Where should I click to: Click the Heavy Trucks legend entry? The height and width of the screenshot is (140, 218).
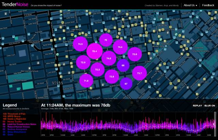tap(12, 122)
